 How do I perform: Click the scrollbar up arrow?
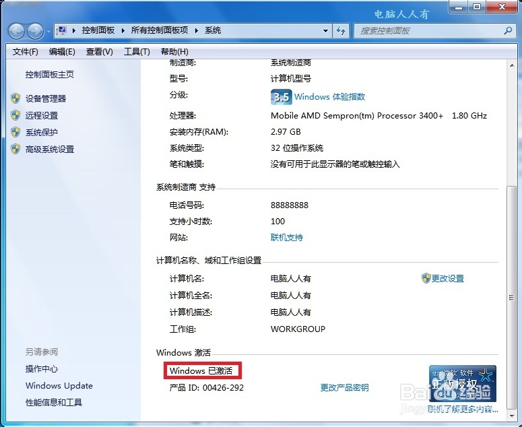pyautogui.click(x=512, y=65)
